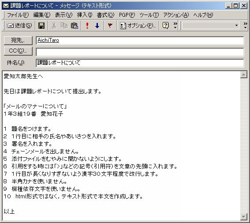The image size is (250, 223).
Task: Click into the 件名 subject field
Action: (x=140, y=63)
